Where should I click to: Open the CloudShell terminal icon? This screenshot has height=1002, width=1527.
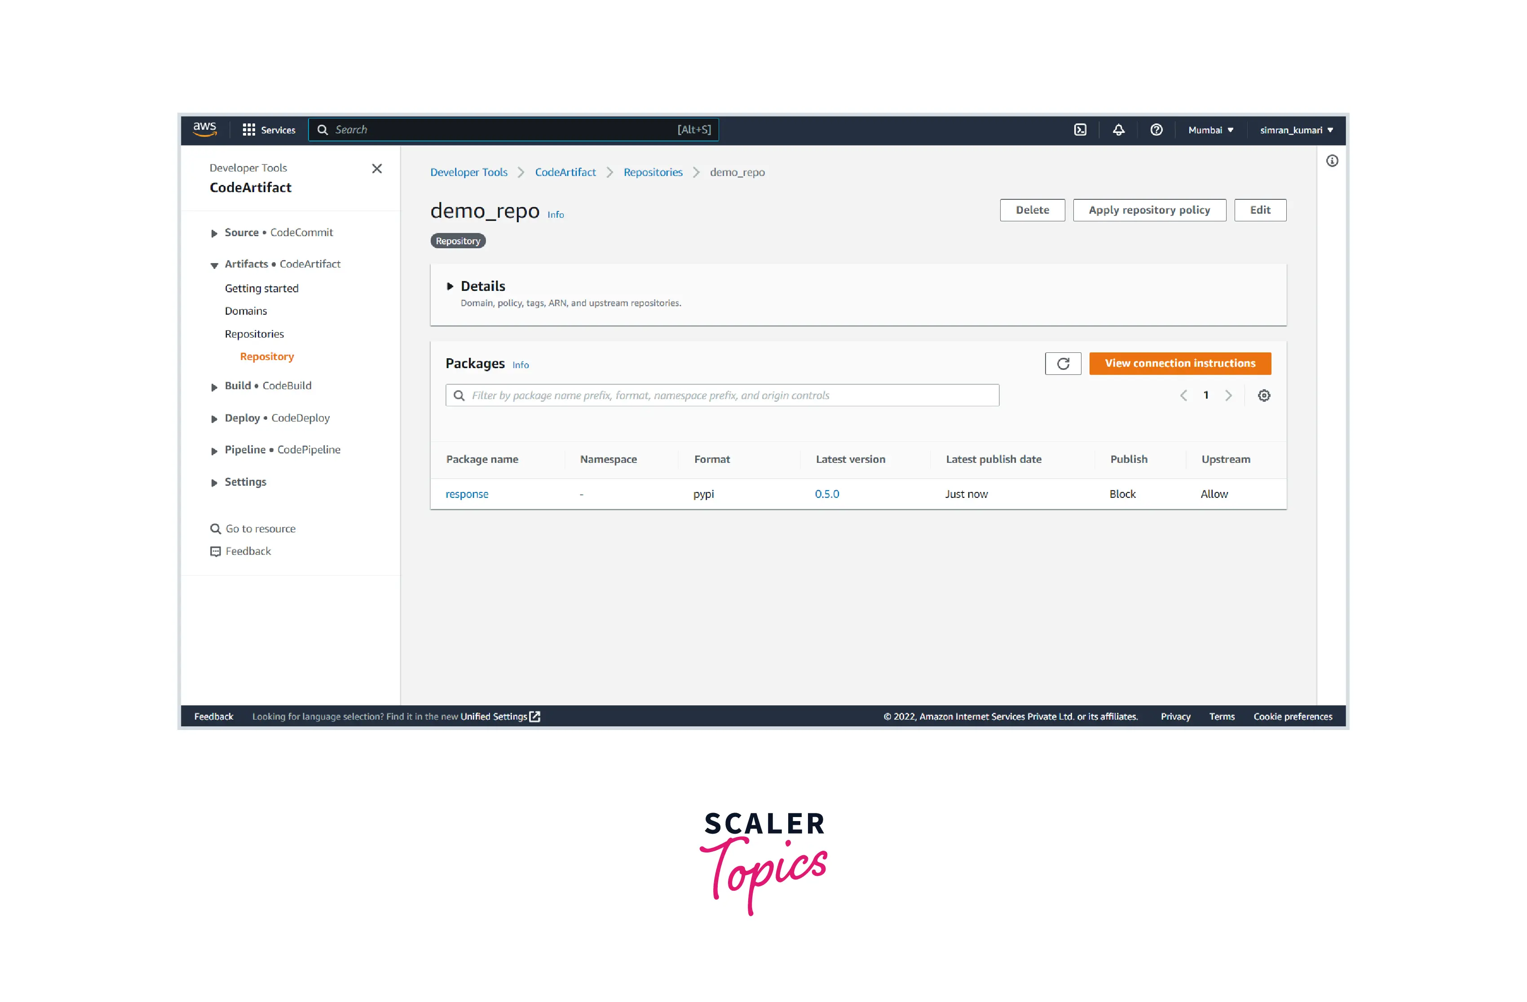[1081, 130]
